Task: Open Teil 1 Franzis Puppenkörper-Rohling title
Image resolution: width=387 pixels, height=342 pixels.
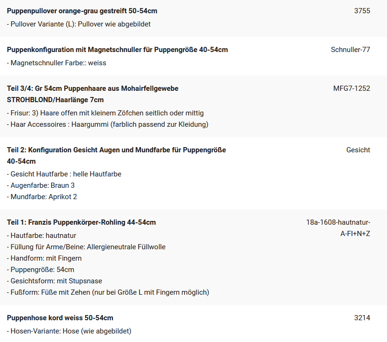Action: (x=81, y=222)
